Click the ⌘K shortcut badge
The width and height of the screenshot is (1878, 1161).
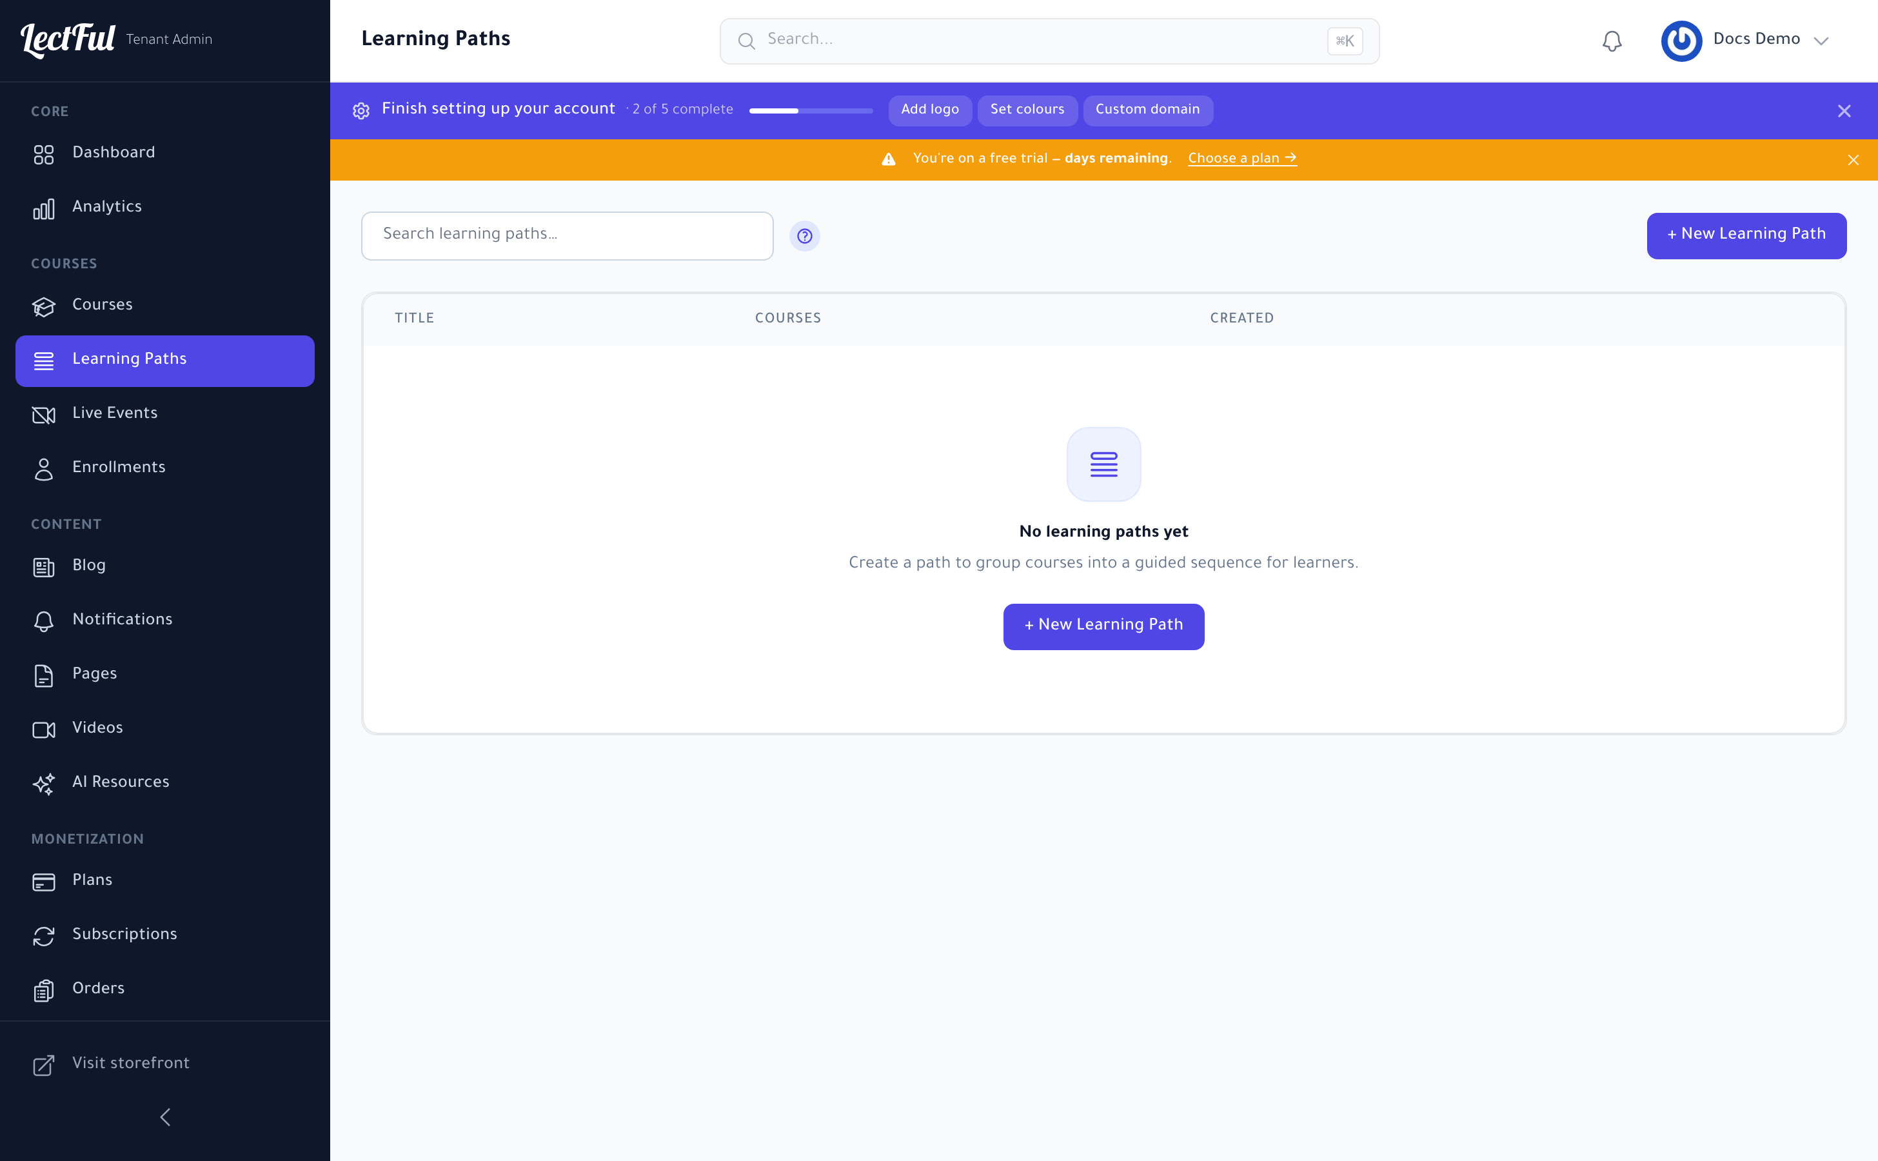tap(1345, 41)
